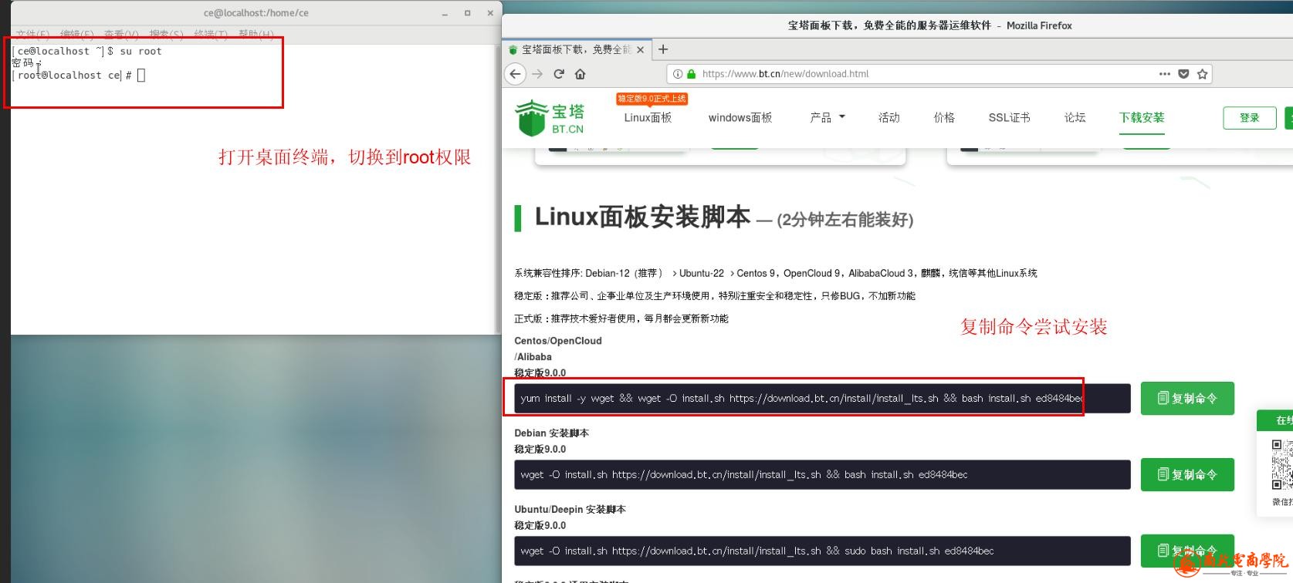Open a new Firefox tab
The image size is (1293, 583).
tap(663, 49)
